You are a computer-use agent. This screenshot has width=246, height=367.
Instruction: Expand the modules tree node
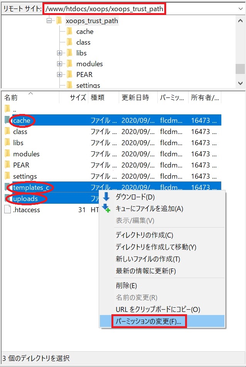(x=59, y=64)
